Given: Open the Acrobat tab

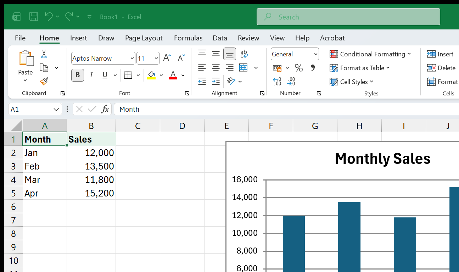Looking at the screenshot, I should point(332,38).
